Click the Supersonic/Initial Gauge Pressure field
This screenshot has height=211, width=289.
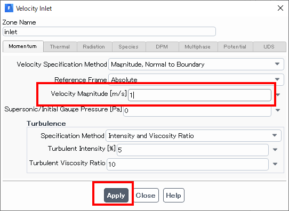pos(197,110)
